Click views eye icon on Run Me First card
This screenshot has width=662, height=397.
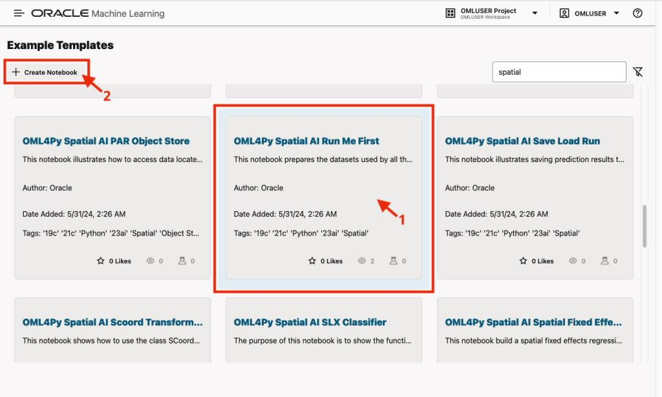point(362,261)
